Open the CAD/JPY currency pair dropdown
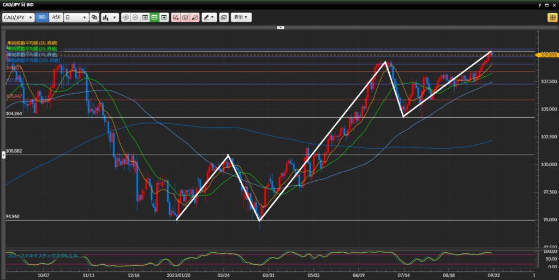Viewport: 559px width, 280px height. point(18,17)
